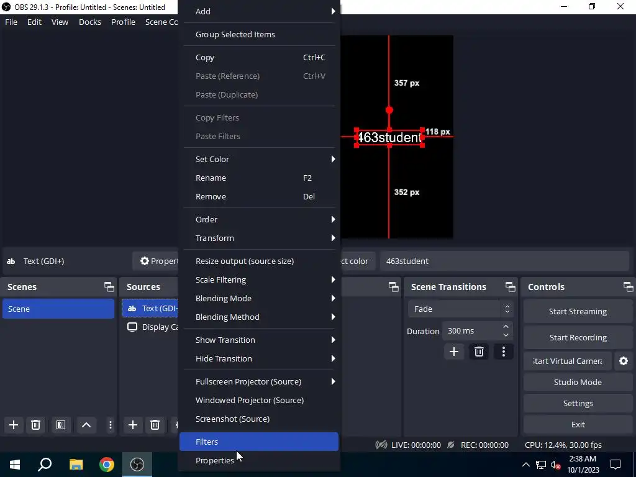
Task: Launch Google Chrome from taskbar
Action: [x=107, y=465]
